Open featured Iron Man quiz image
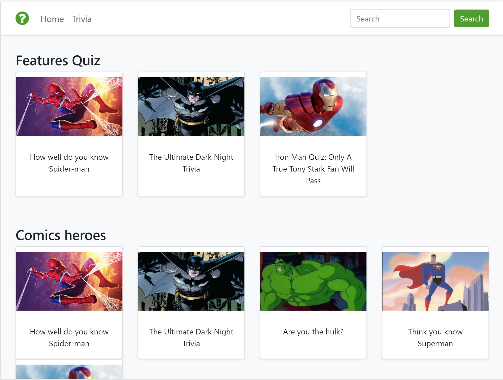Screen dimensions: 503x380 tap(313, 106)
